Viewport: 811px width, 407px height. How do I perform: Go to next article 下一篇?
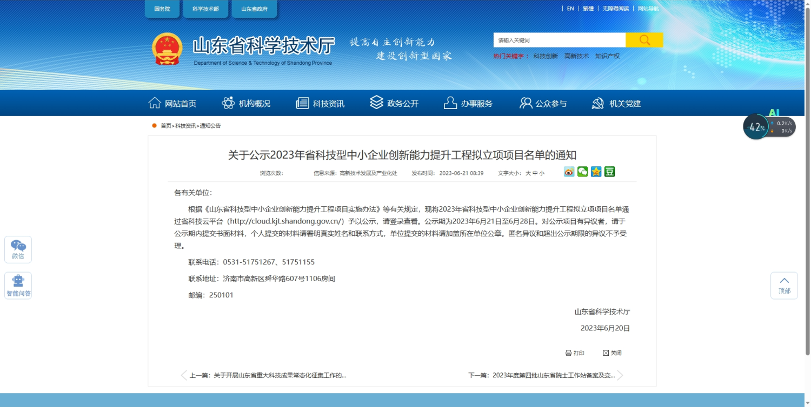(x=542, y=375)
